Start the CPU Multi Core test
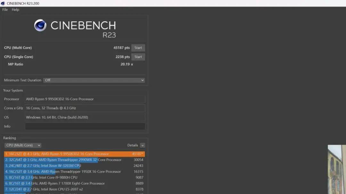This screenshot has width=346, height=194. (138, 48)
